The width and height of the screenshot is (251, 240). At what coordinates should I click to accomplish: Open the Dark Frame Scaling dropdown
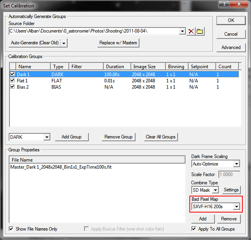pos(236,164)
